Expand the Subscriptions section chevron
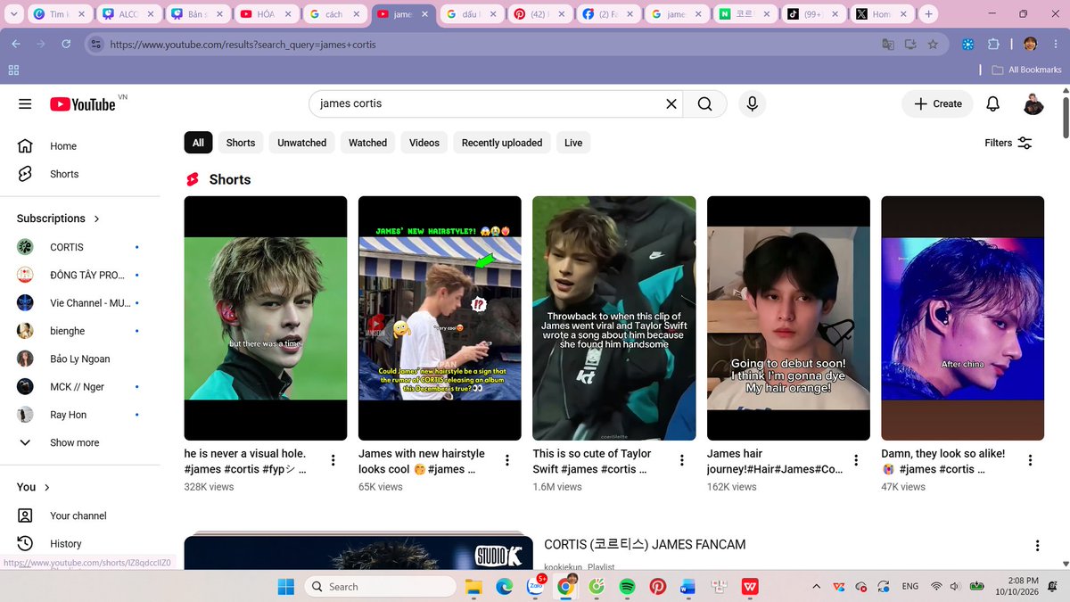The image size is (1070, 602). coord(97,219)
